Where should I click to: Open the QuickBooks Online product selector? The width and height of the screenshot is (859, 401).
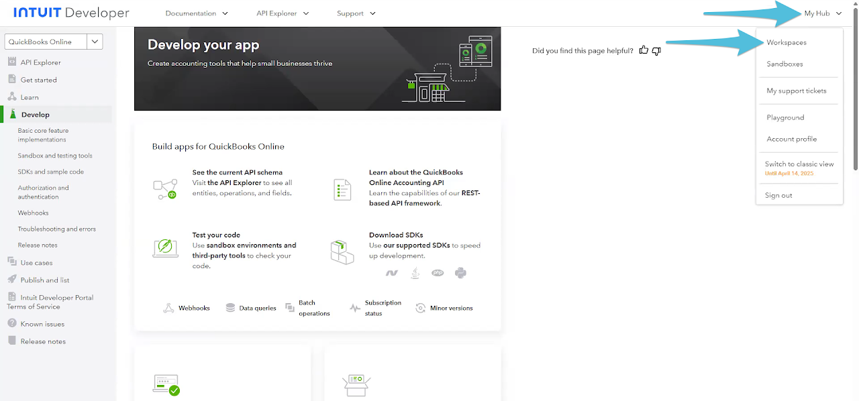point(54,42)
